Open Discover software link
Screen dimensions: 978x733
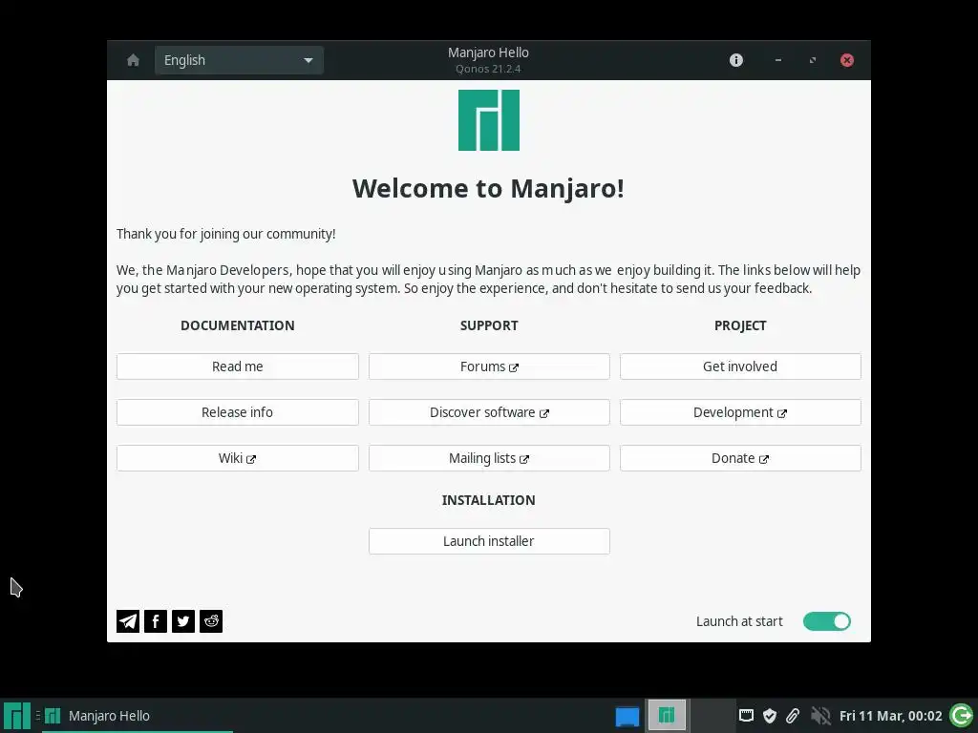coord(489,412)
